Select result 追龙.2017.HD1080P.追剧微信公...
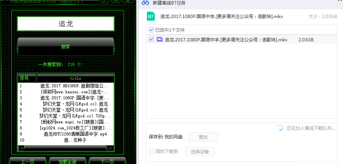The width and height of the screenshot is (343, 164). [66, 86]
